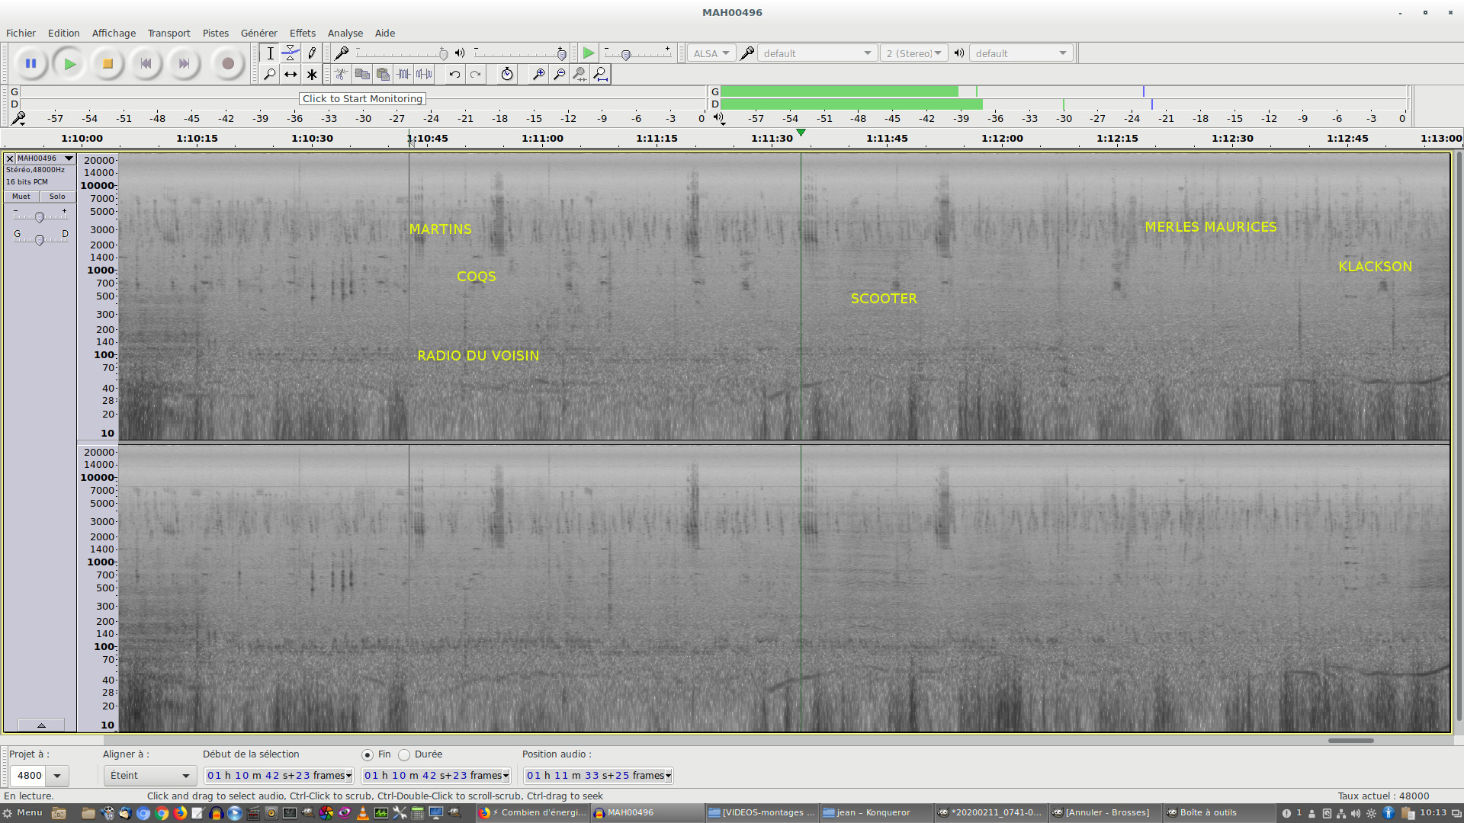Open the 2 (Stereo) channels dropdown

click(x=913, y=53)
